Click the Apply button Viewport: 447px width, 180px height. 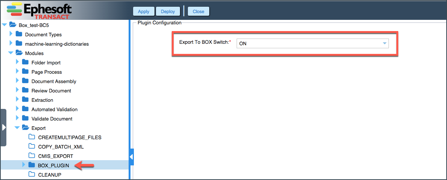(144, 11)
